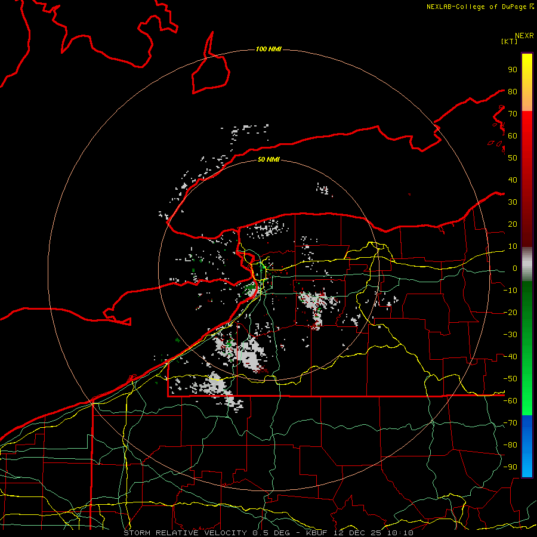Click the gray near-zero segment of the color bar
Viewport: 537px width, 537px height.
(527, 264)
